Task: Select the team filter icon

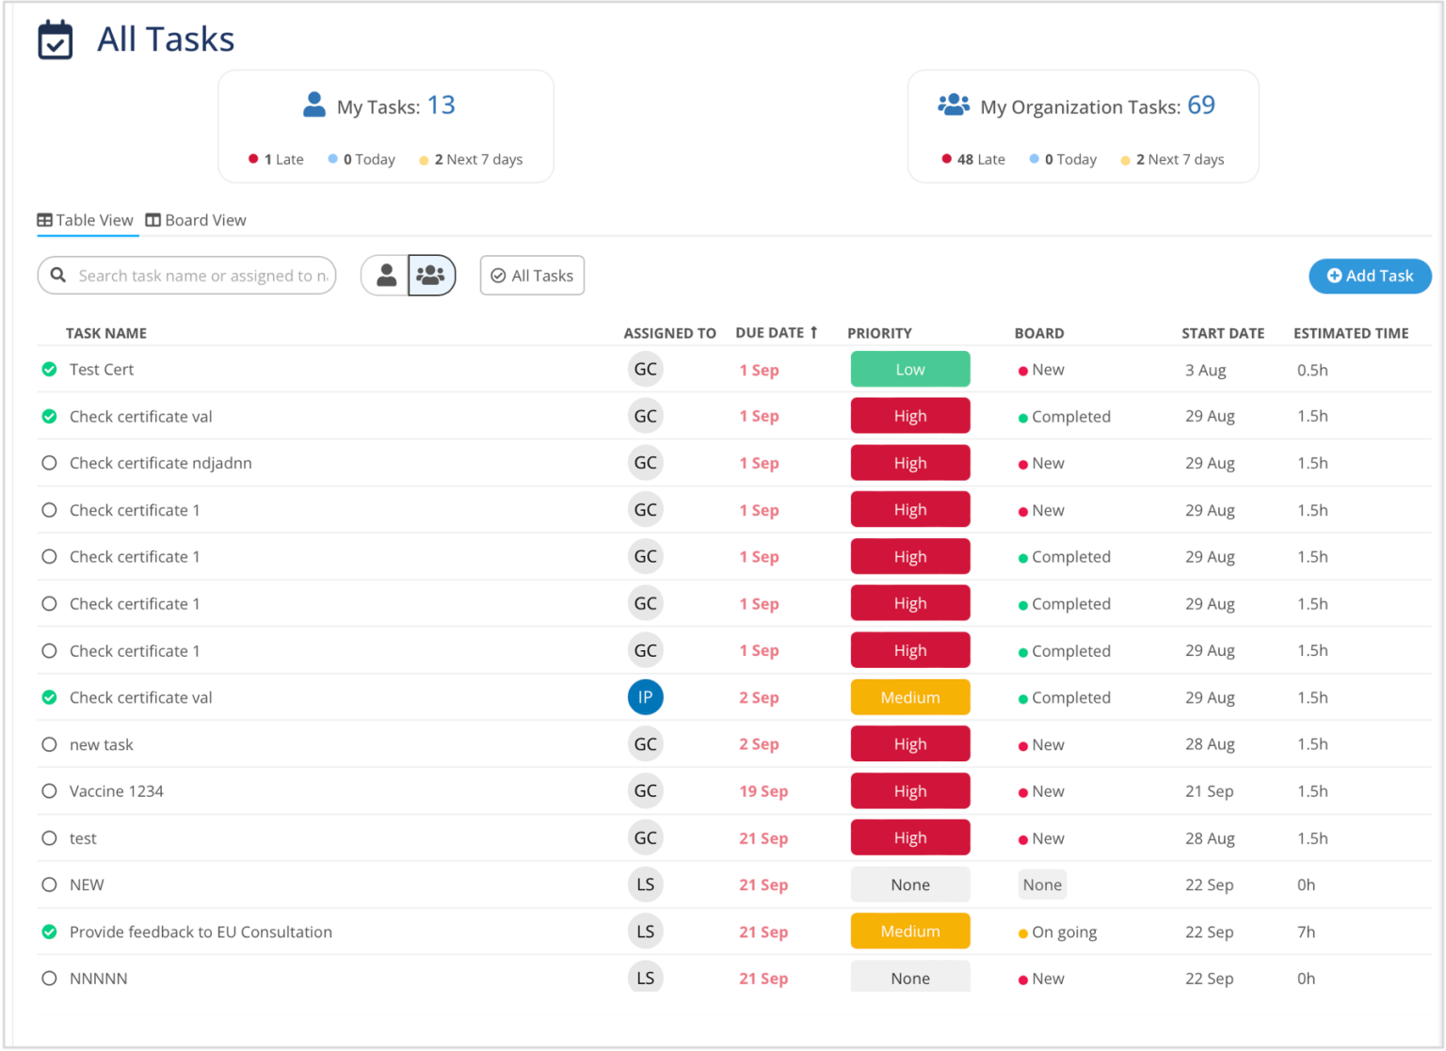Action: click(431, 275)
